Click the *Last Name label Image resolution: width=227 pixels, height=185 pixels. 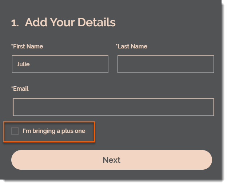(x=131, y=47)
